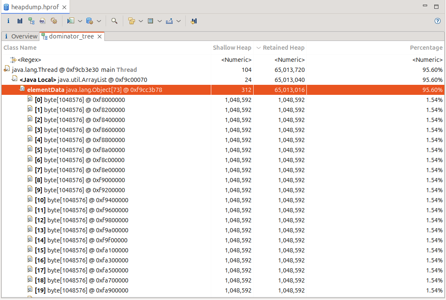
Task: Expand the Calculate retained size dropdown arrow
Action: click(x=160, y=21)
